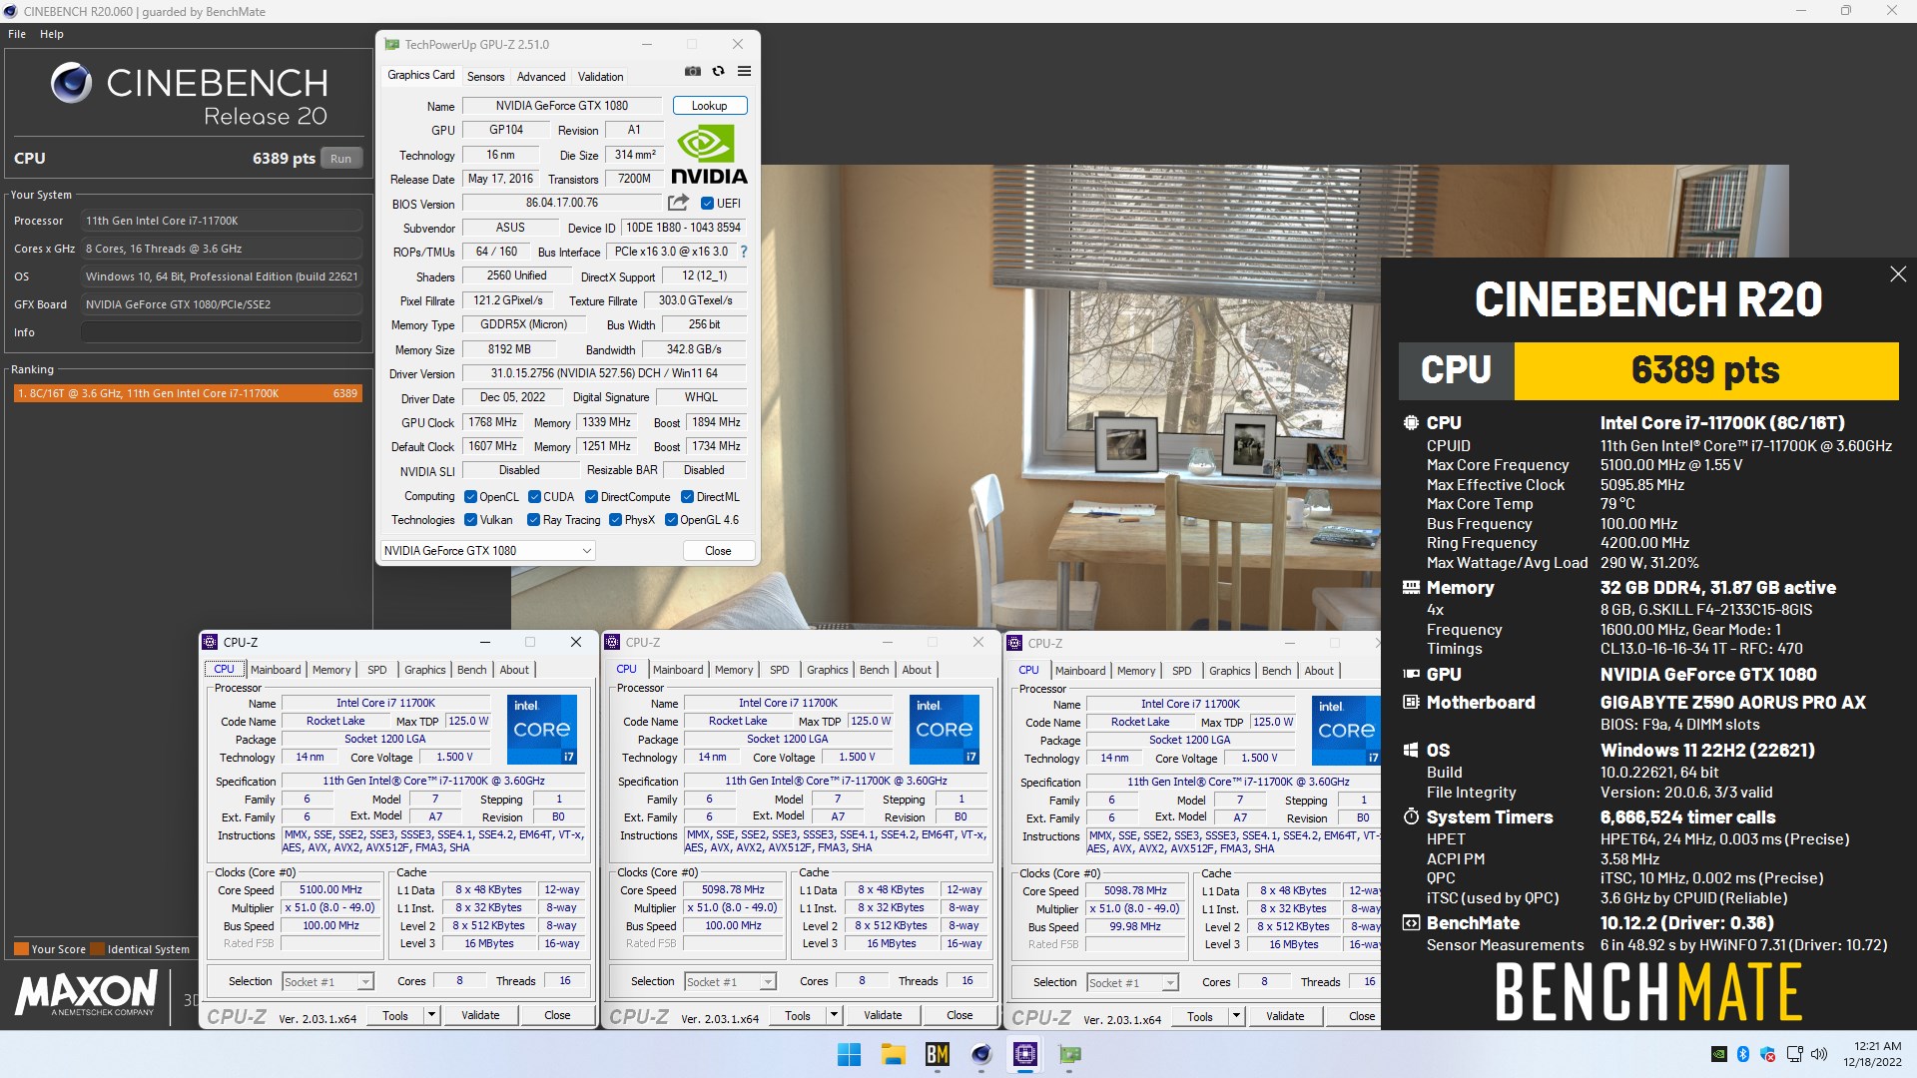Click the Close button in the GPU-Z window
This screenshot has height=1078, width=1917.
pos(718,551)
